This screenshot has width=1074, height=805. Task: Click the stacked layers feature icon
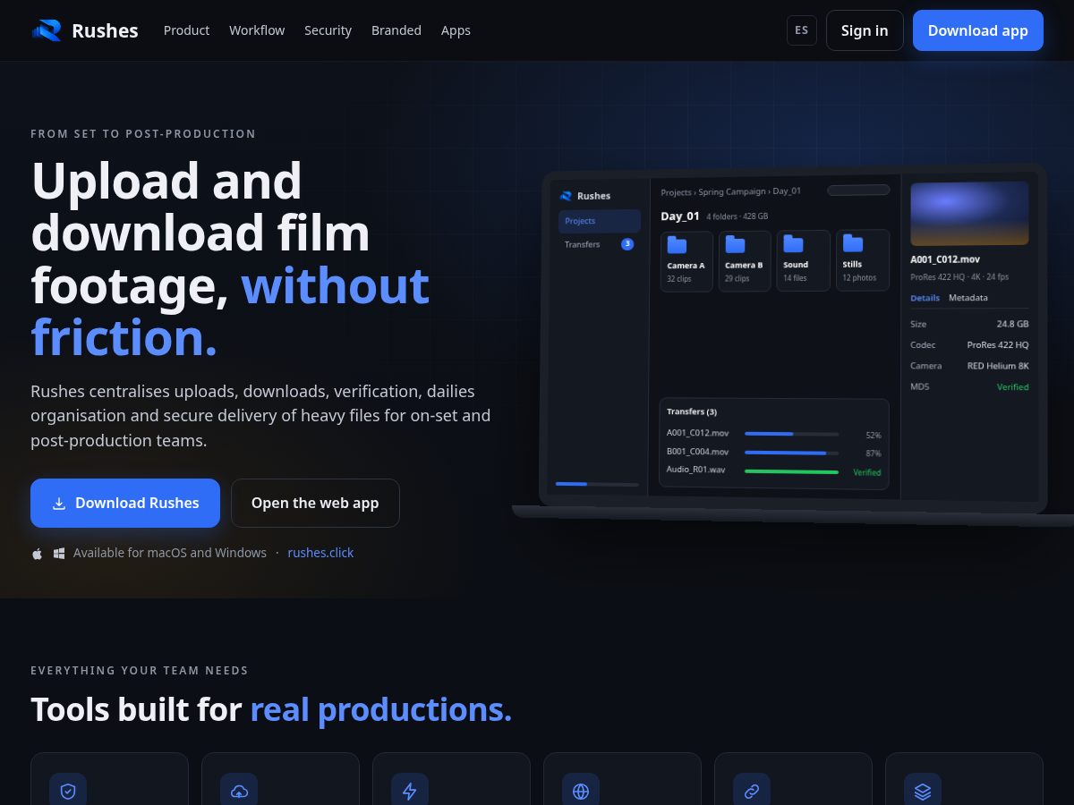pos(923,791)
